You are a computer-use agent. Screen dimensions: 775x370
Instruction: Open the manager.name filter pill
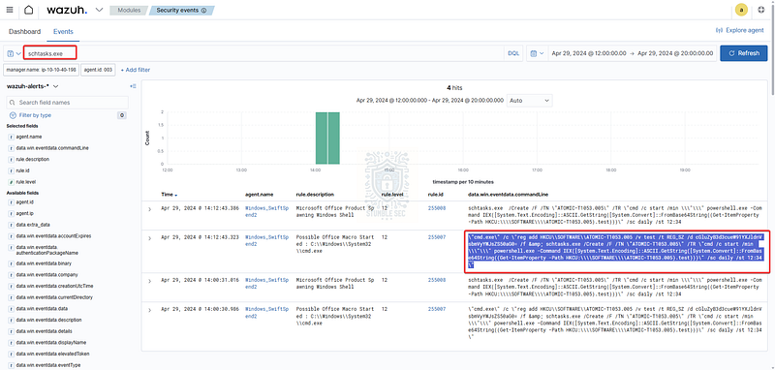pos(42,70)
